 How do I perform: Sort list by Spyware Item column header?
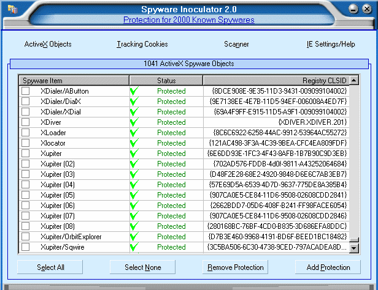(74, 81)
